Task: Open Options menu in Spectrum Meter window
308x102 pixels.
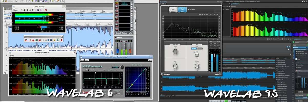Action: click(12, 56)
